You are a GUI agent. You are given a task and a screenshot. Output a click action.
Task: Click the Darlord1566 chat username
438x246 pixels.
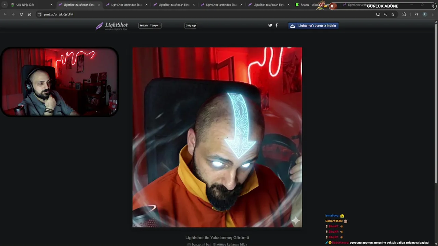point(334,221)
